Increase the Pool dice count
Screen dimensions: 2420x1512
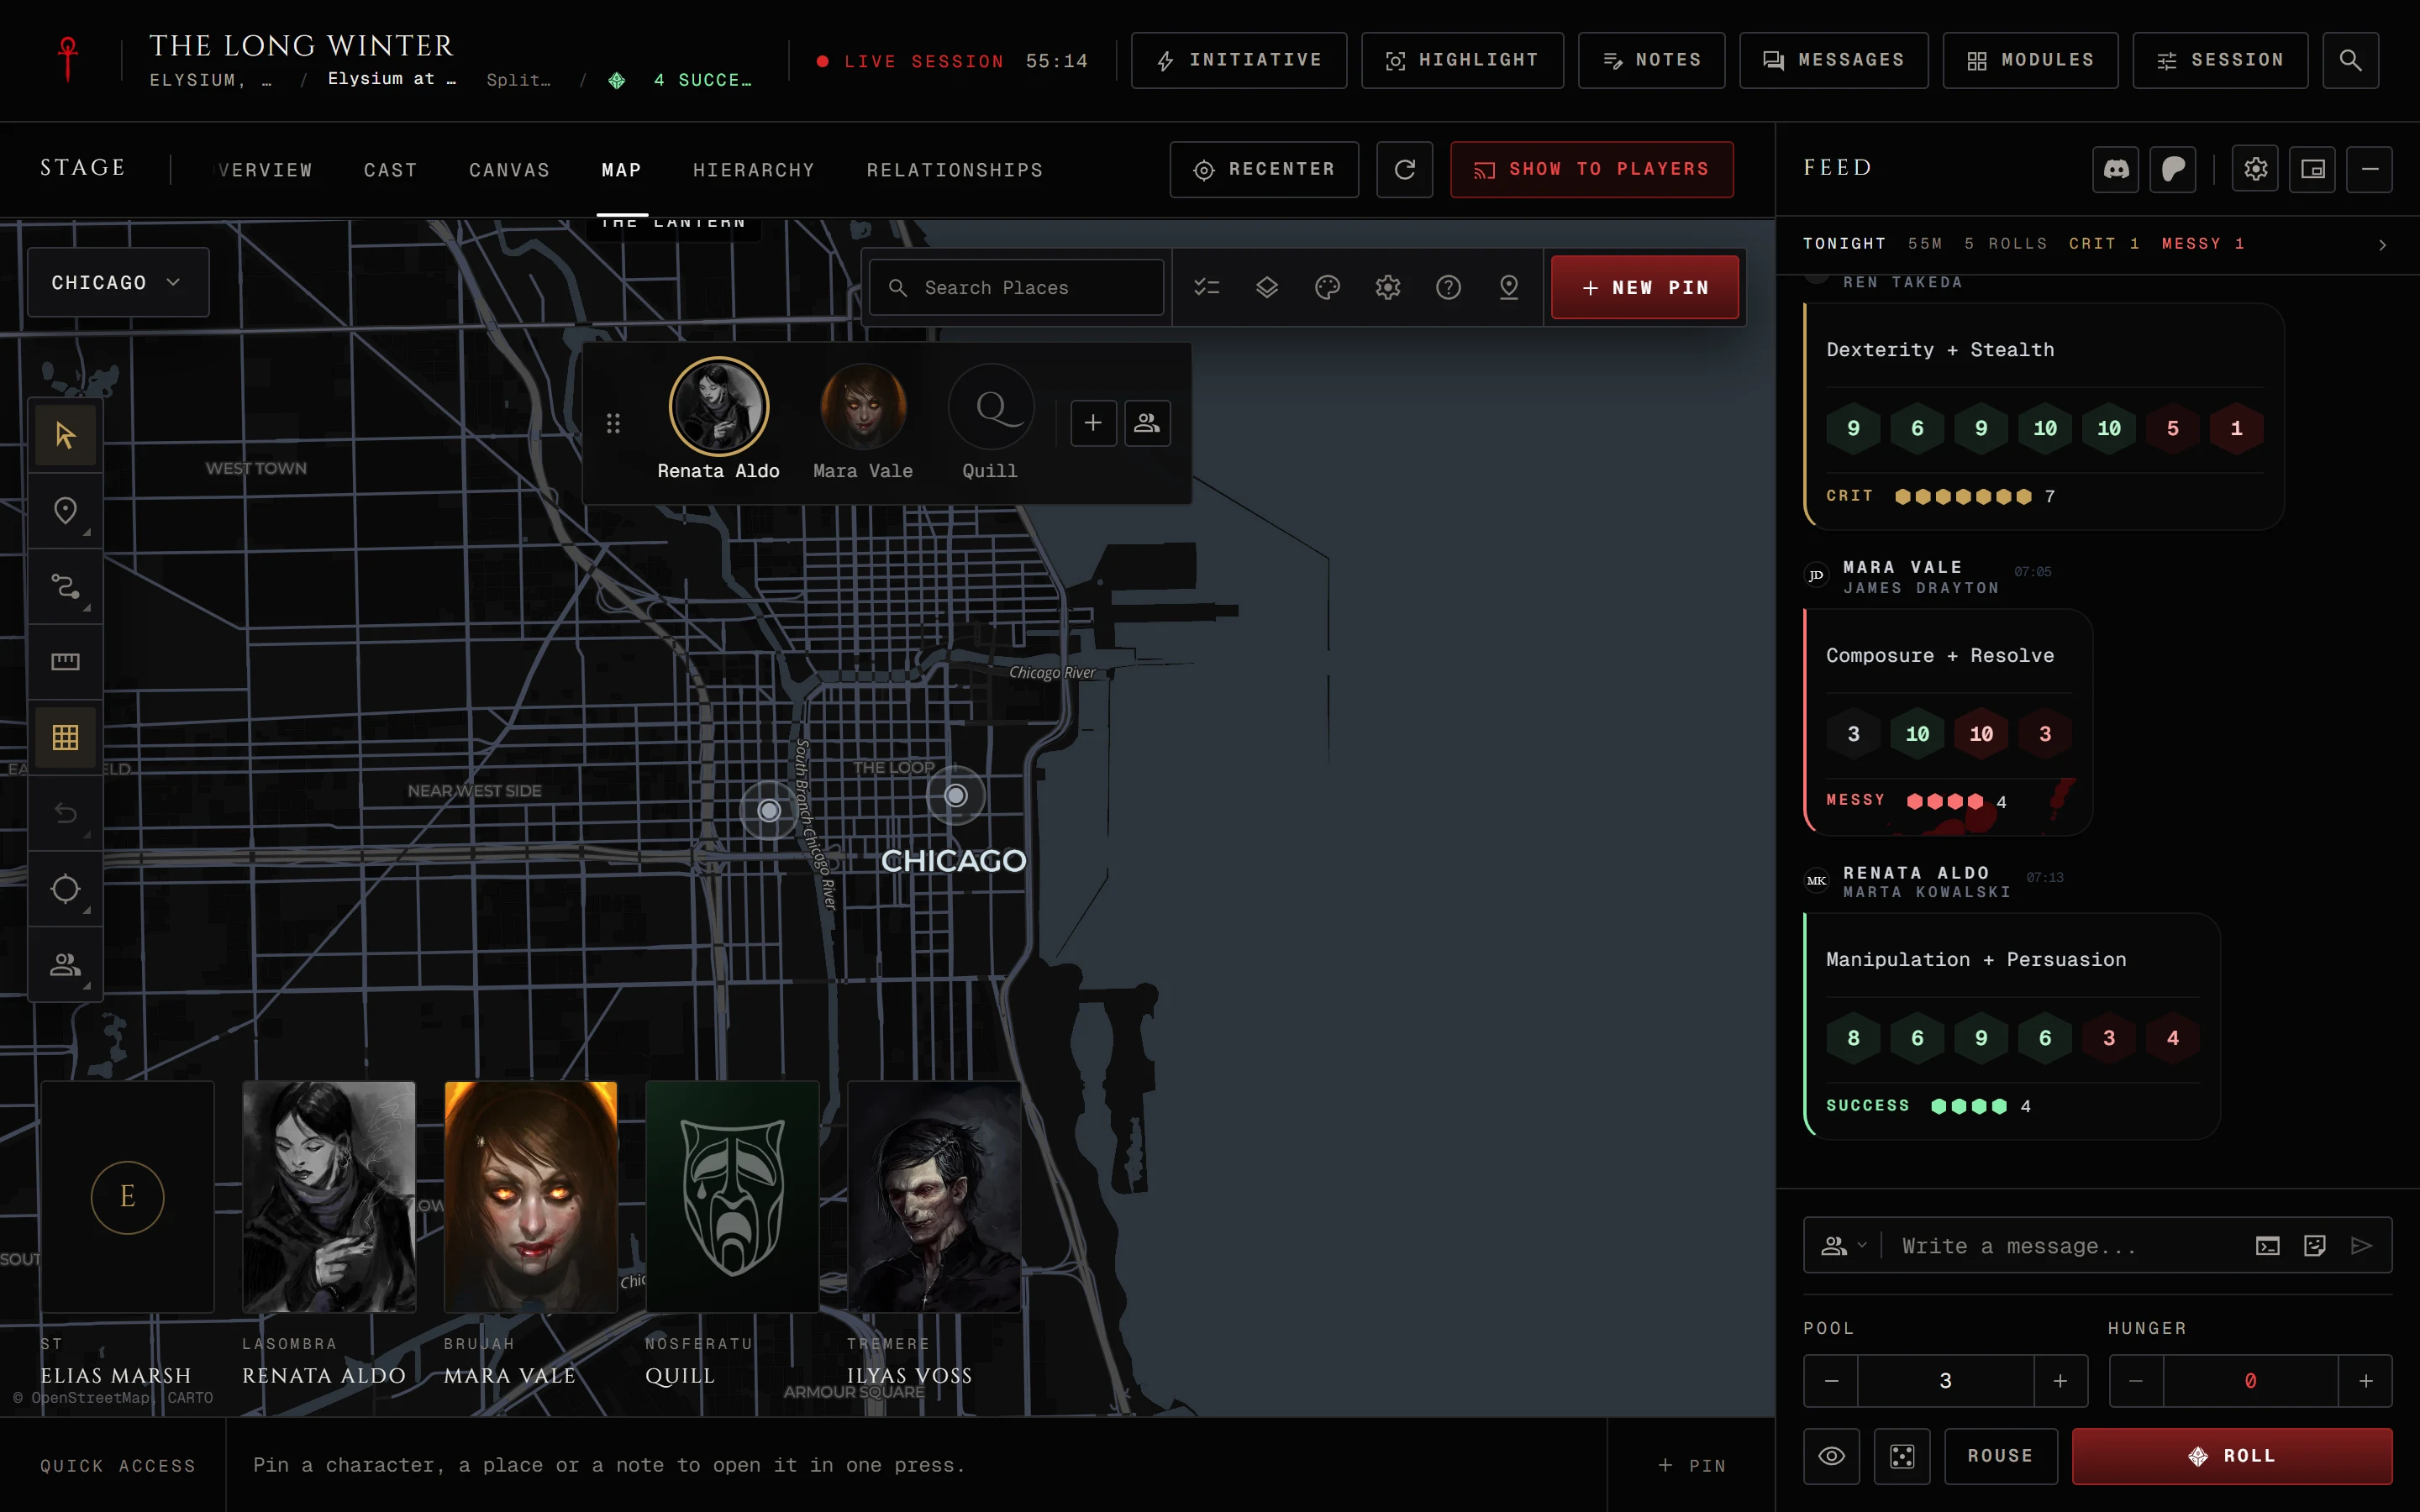coord(2060,1381)
